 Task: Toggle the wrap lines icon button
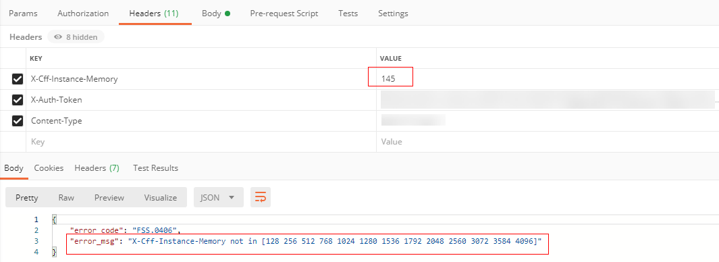click(261, 197)
